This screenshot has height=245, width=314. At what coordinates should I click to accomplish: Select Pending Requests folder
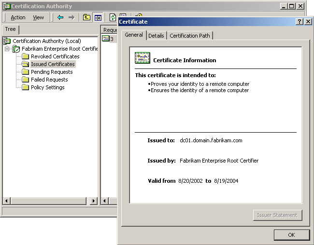click(x=51, y=72)
